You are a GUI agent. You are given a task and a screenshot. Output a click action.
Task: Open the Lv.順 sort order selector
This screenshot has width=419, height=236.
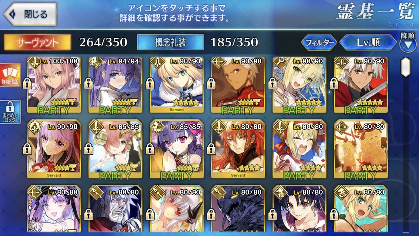click(368, 42)
